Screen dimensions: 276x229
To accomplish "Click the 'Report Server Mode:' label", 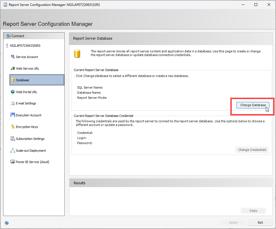I will pyautogui.click(x=92, y=98).
